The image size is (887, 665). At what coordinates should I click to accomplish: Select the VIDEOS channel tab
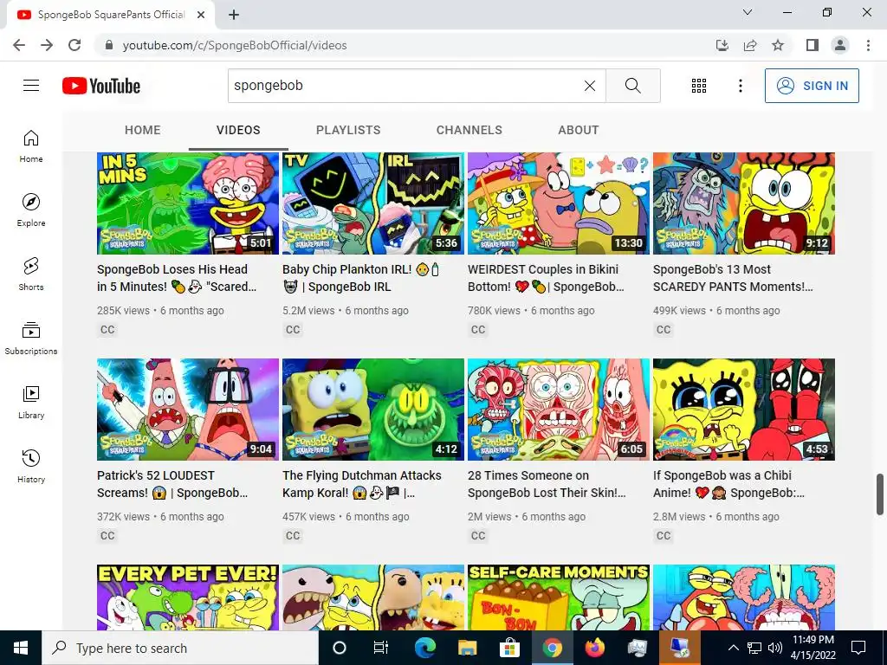pos(238,130)
